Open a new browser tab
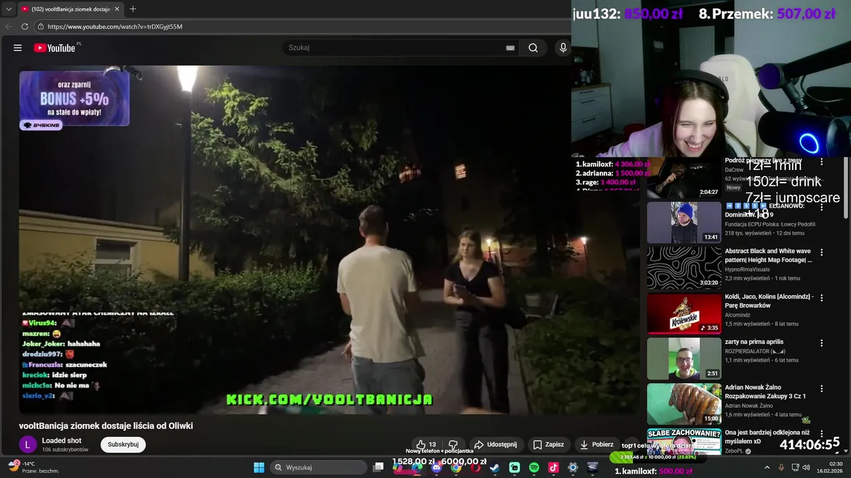Image resolution: width=851 pixels, height=478 pixels. coord(133,9)
